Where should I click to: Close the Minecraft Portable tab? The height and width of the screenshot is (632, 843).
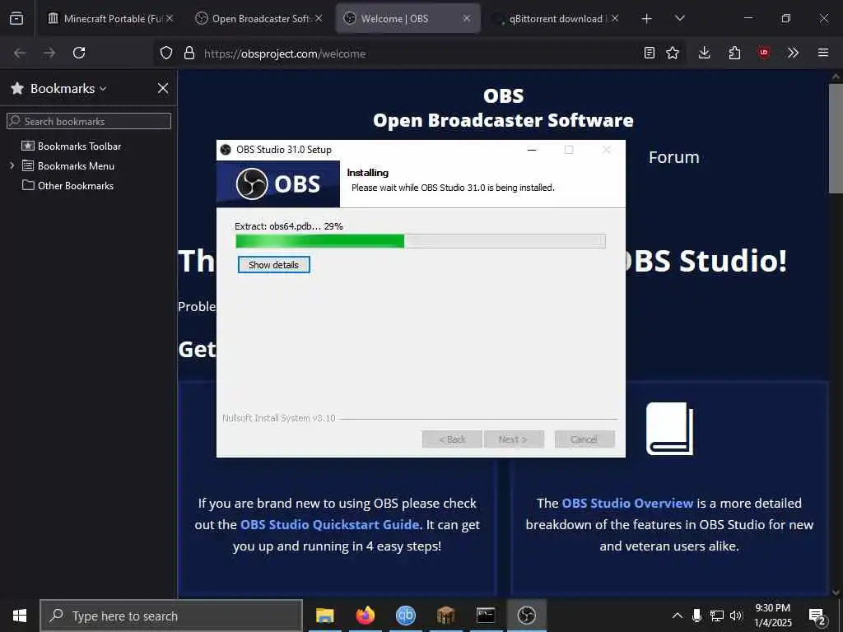170,18
